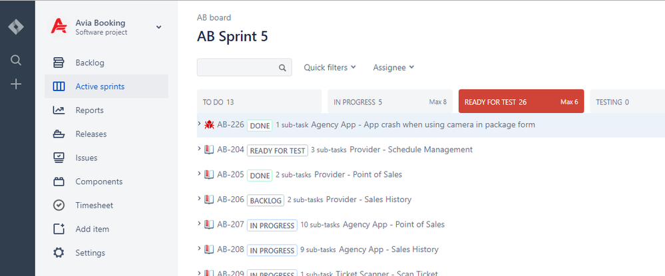
Task: Click the 'AB Sprint 5' heading
Action: click(232, 37)
